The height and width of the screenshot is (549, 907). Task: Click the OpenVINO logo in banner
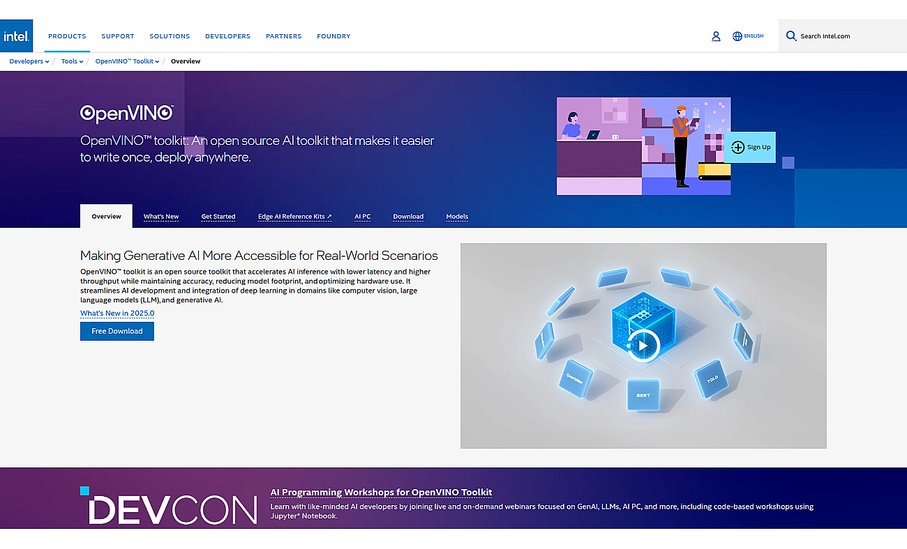[127, 113]
